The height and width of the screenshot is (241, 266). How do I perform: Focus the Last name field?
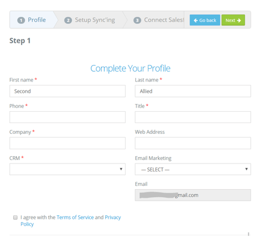(x=193, y=91)
